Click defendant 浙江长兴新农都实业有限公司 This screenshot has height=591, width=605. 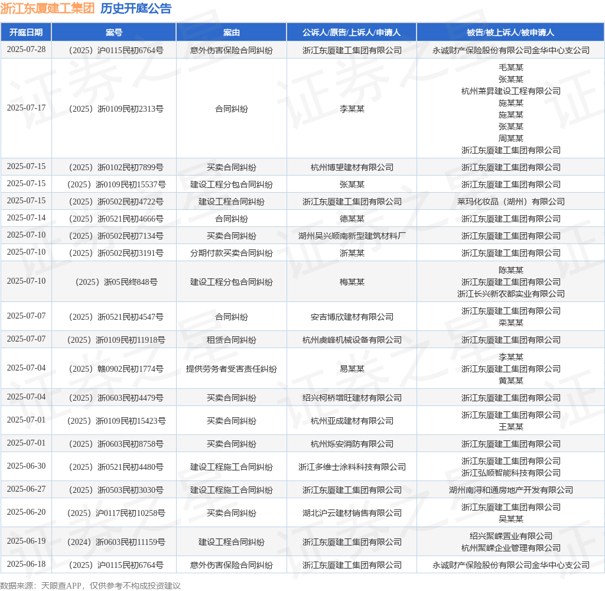(x=511, y=294)
